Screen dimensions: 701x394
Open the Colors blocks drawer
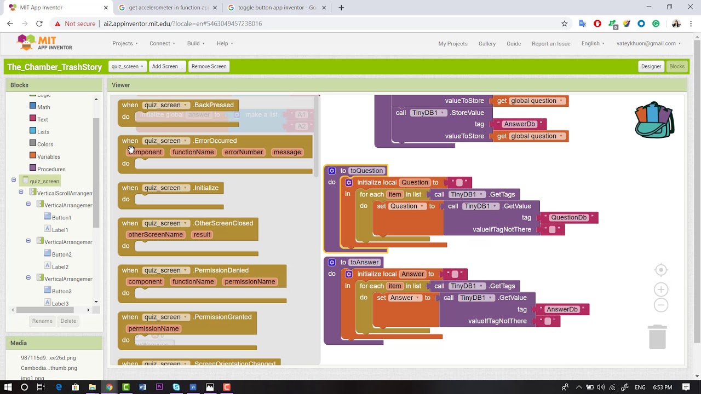[x=45, y=144]
